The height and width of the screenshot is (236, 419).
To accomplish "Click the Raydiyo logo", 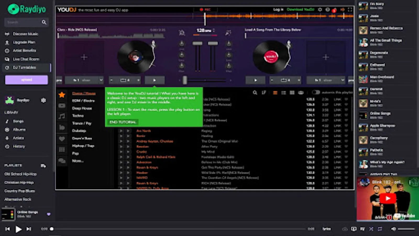I will (x=26, y=9).
